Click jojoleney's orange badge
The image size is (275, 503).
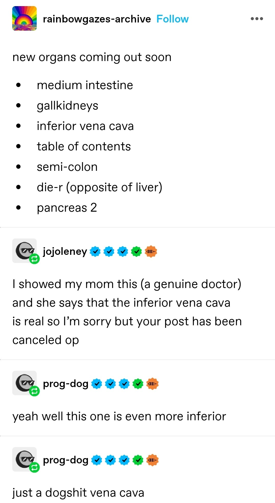151,251
